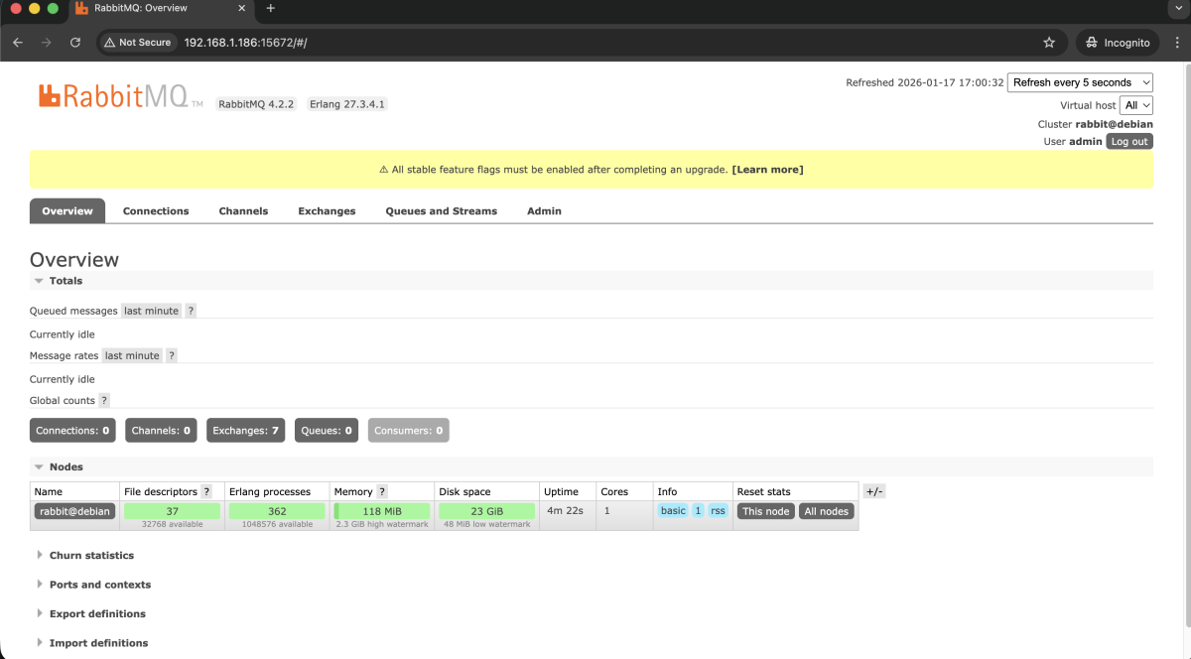Click the Log out button
Screen dimensions: 1191x659
point(1129,142)
